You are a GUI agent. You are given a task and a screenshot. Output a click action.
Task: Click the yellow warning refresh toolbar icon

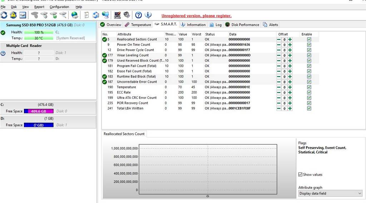tap(13, 15)
